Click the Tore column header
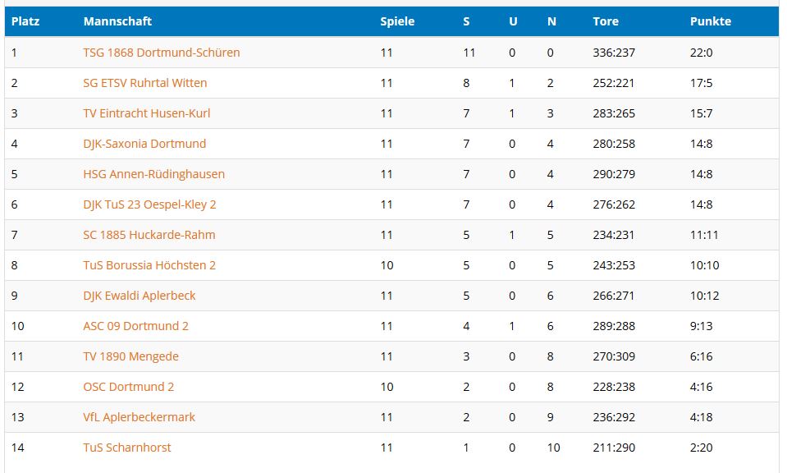This screenshot has height=473, width=787. [606, 21]
